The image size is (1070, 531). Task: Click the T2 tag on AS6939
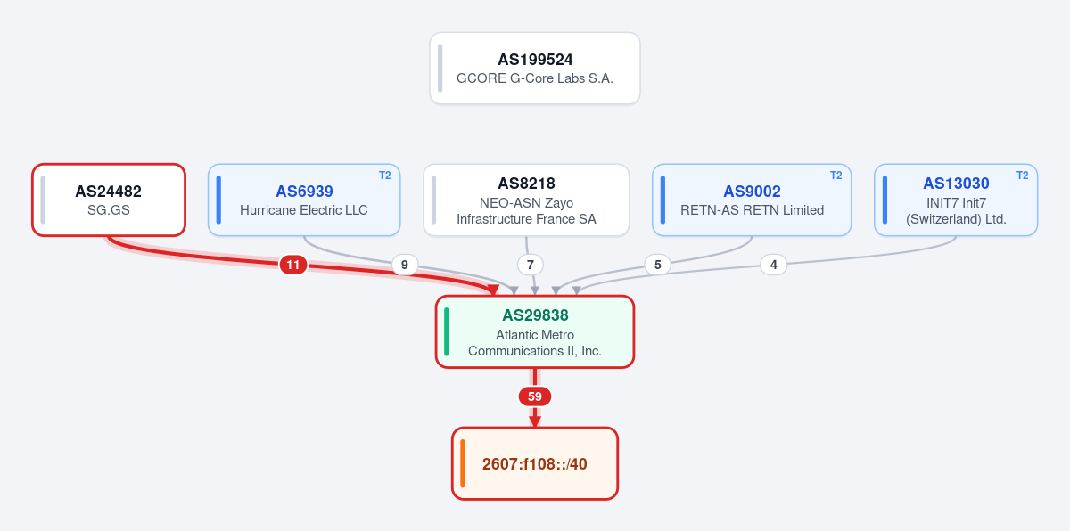pos(385,176)
